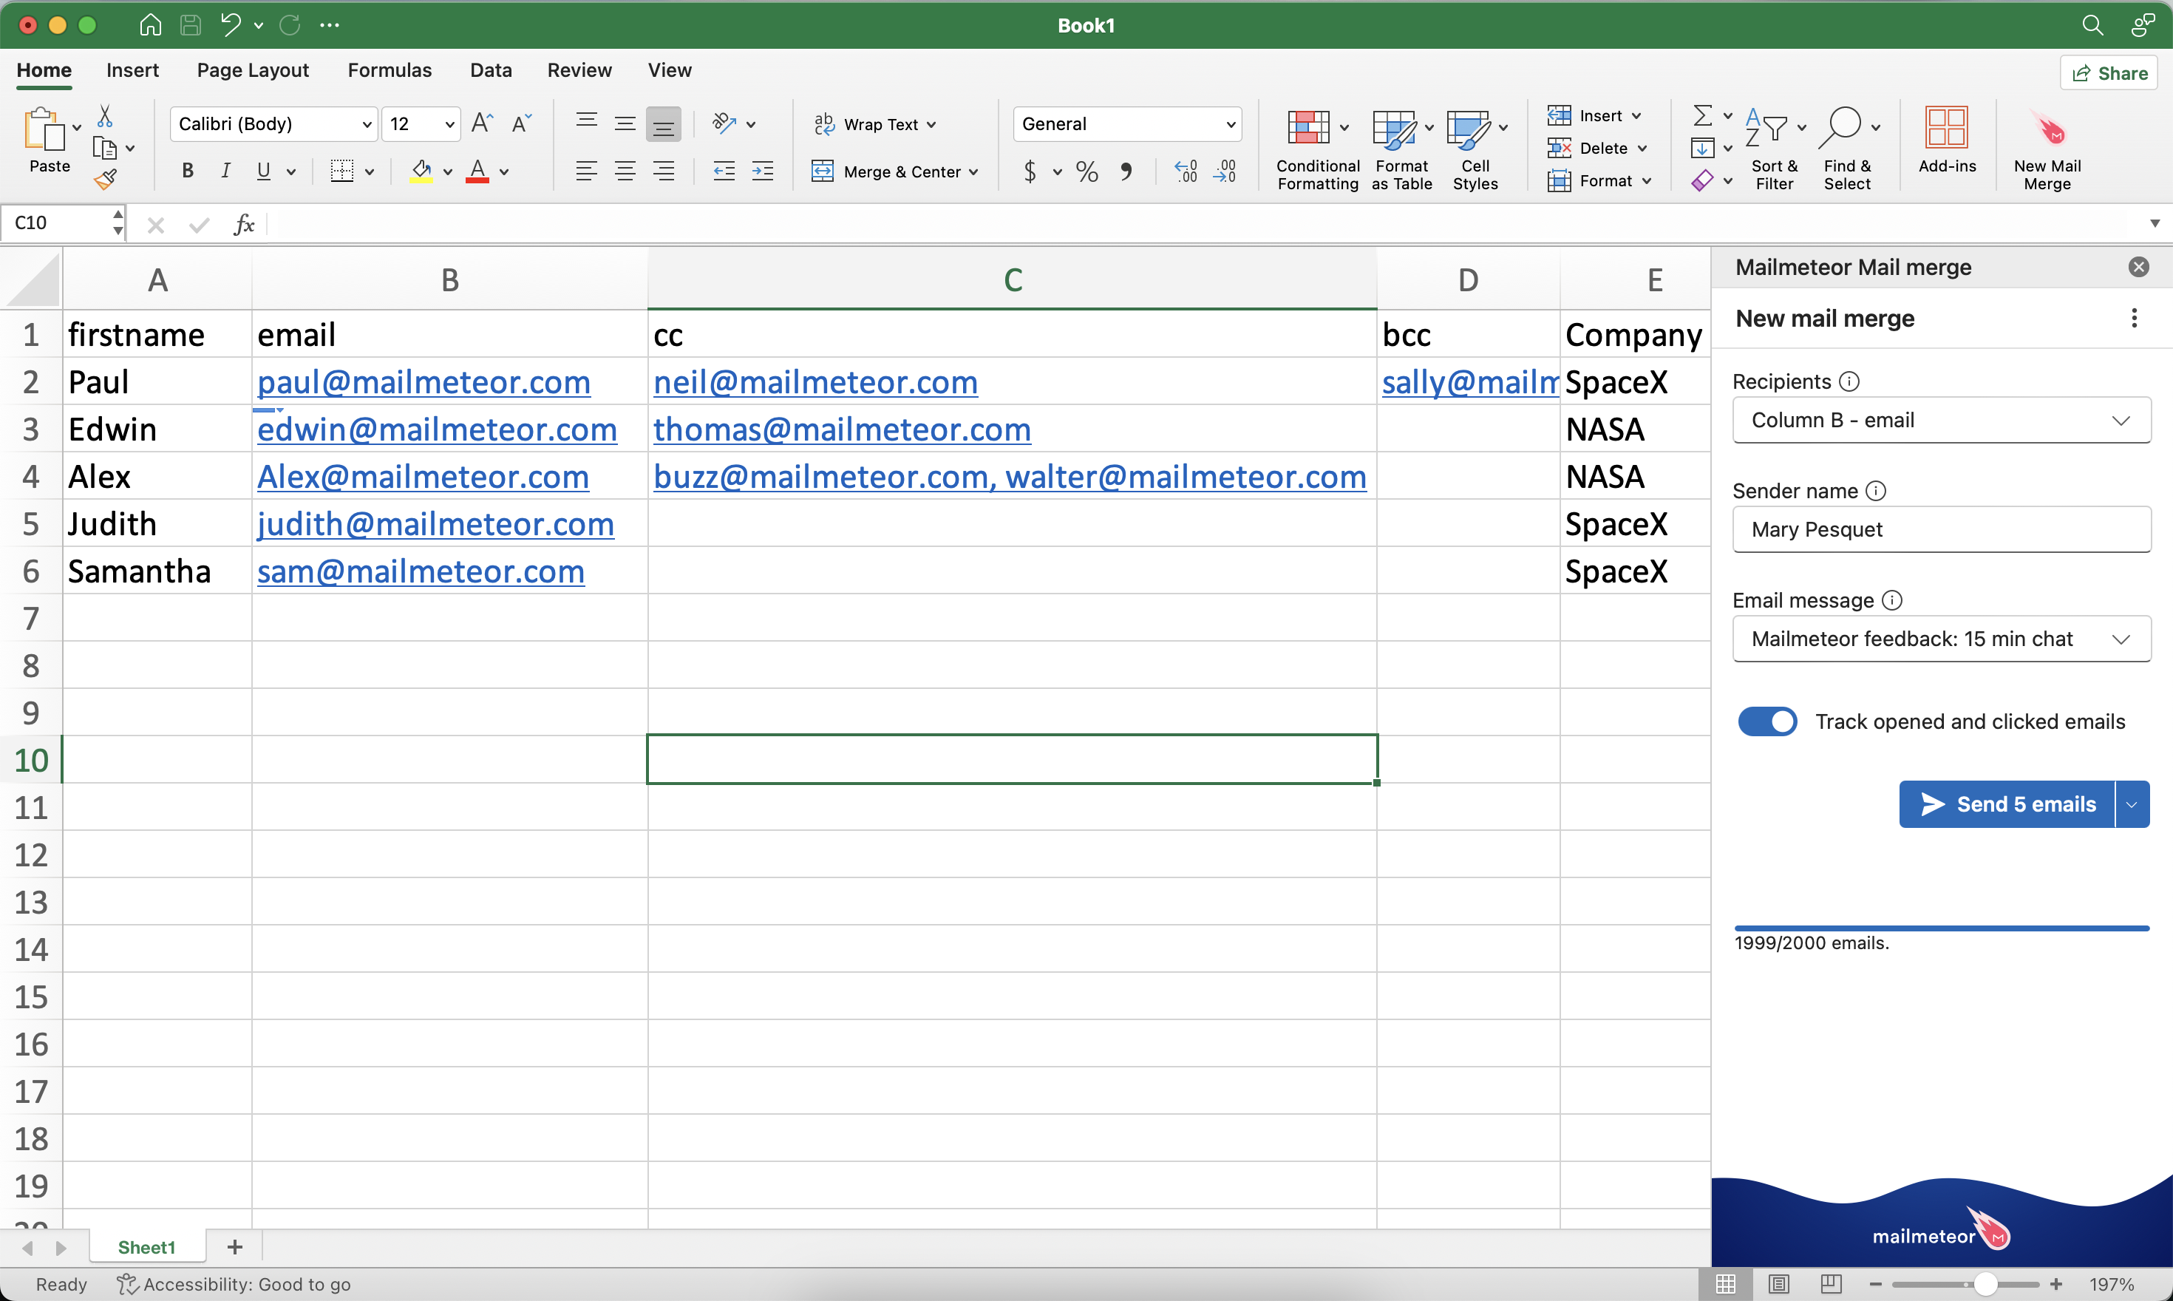Image resolution: width=2173 pixels, height=1301 pixels.
Task: Switch to Page Layout view icon
Action: click(x=1778, y=1284)
